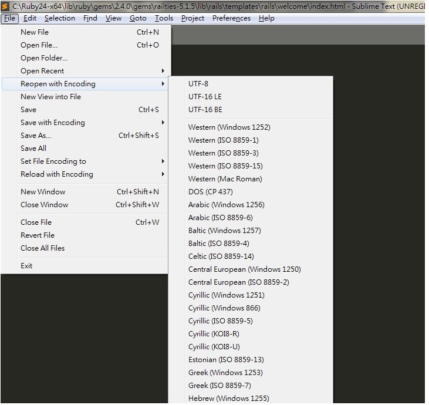Select Central European (Windows 1250) encoding
Image resolution: width=429 pixels, height=405 pixels.
pos(251,269)
